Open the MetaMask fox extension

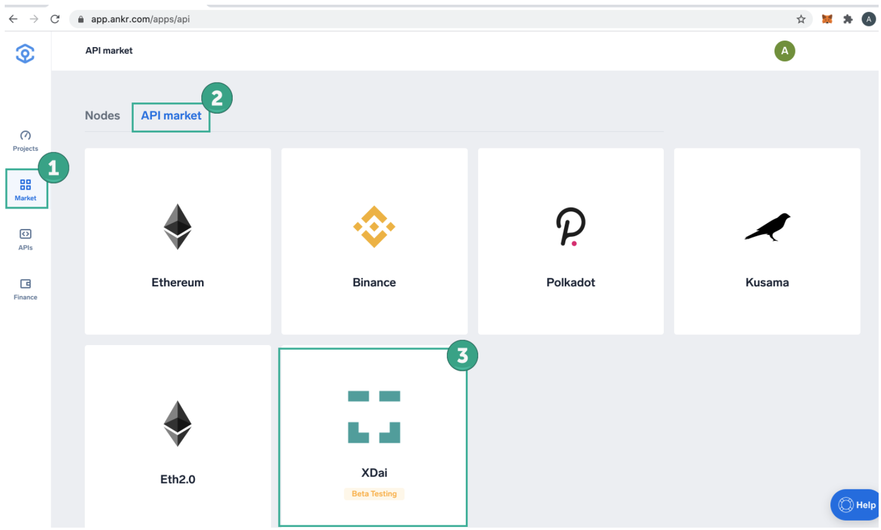coord(827,19)
